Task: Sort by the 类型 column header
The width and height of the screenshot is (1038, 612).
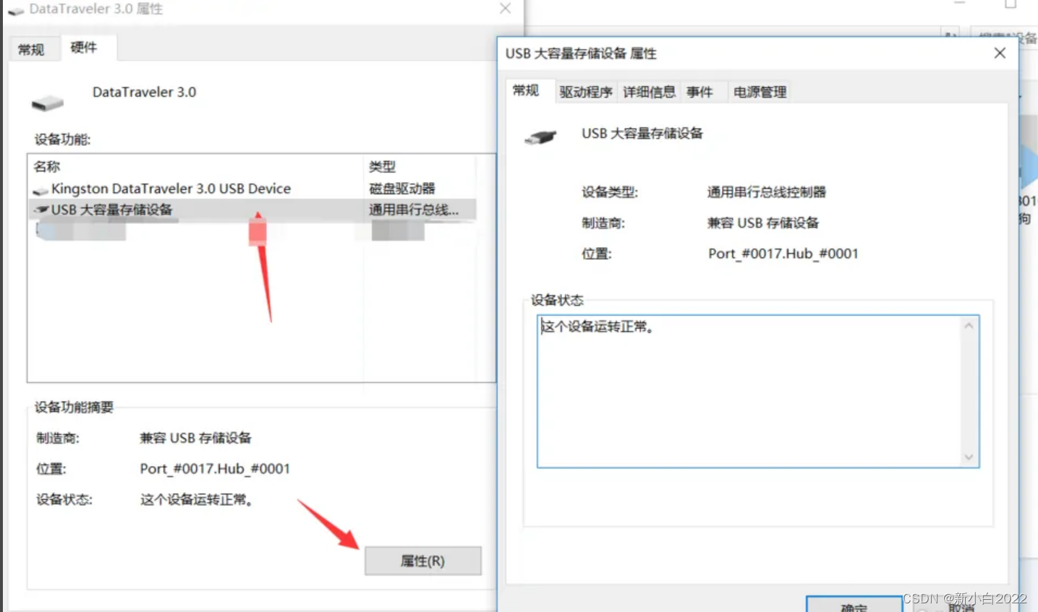Action: coord(420,167)
